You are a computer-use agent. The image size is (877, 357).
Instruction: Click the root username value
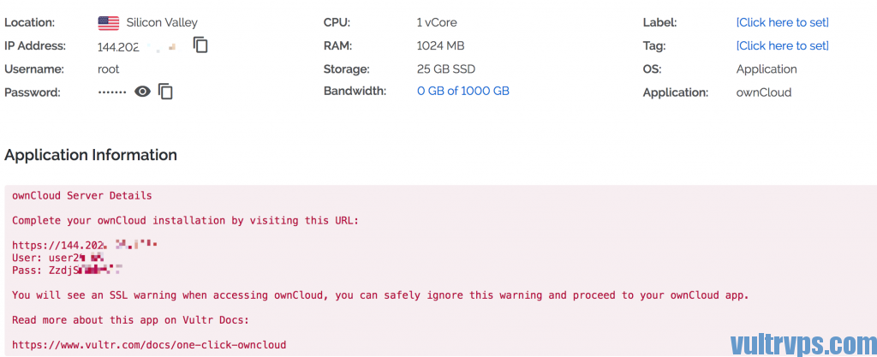pyautogui.click(x=109, y=69)
